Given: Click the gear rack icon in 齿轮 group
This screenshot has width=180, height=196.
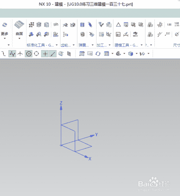Looking at the screenshot, I should pyautogui.click(x=65, y=34).
